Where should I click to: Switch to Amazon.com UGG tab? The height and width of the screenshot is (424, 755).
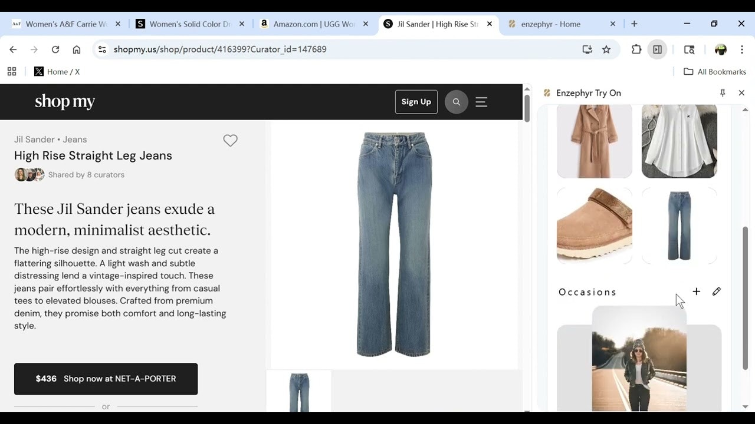click(315, 24)
